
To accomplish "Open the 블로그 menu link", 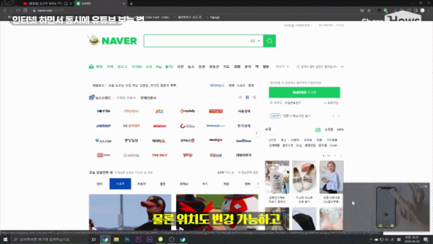I will [122, 66].
